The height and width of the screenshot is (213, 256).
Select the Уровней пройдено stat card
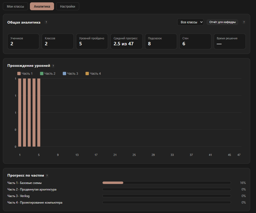tap(92, 41)
